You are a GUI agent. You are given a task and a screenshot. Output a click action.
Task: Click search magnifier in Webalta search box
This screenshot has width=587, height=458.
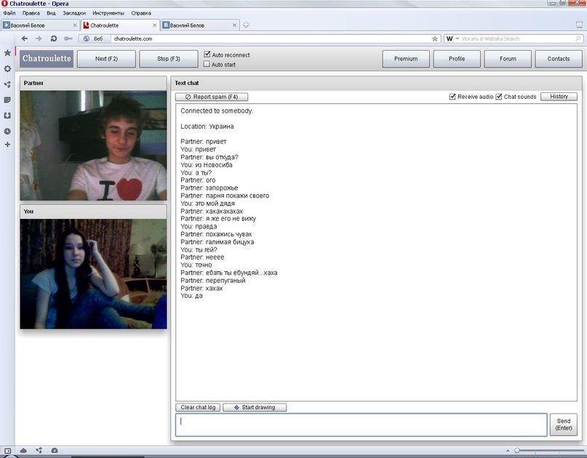pos(578,39)
